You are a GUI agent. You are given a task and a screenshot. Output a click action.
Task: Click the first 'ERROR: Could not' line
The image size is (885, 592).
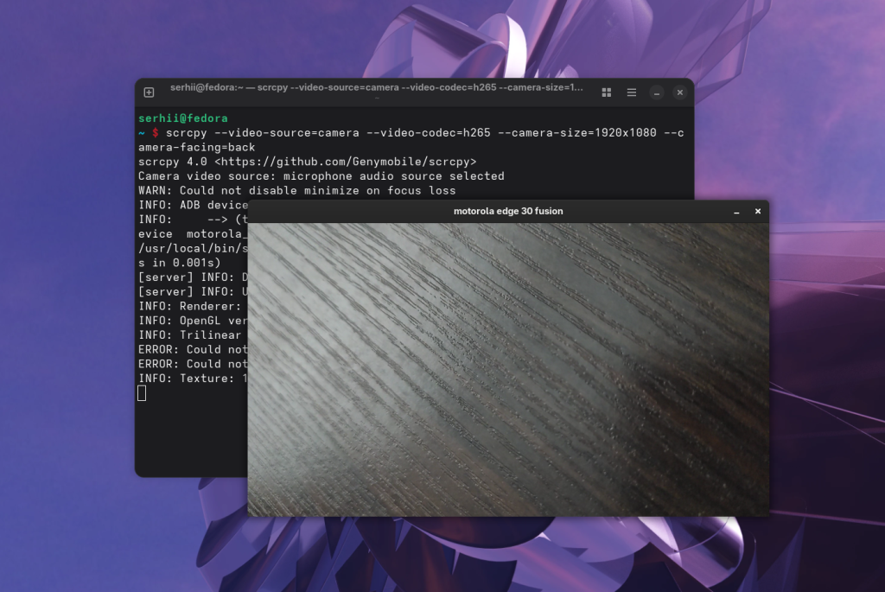(193, 350)
